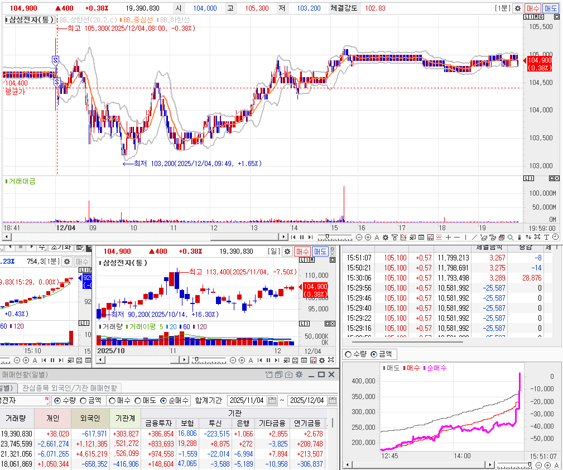Click the up-down arrows icon in main toolbar
Image resolution: width=563 pixels, height=470 pixels.
pos(528,237)
